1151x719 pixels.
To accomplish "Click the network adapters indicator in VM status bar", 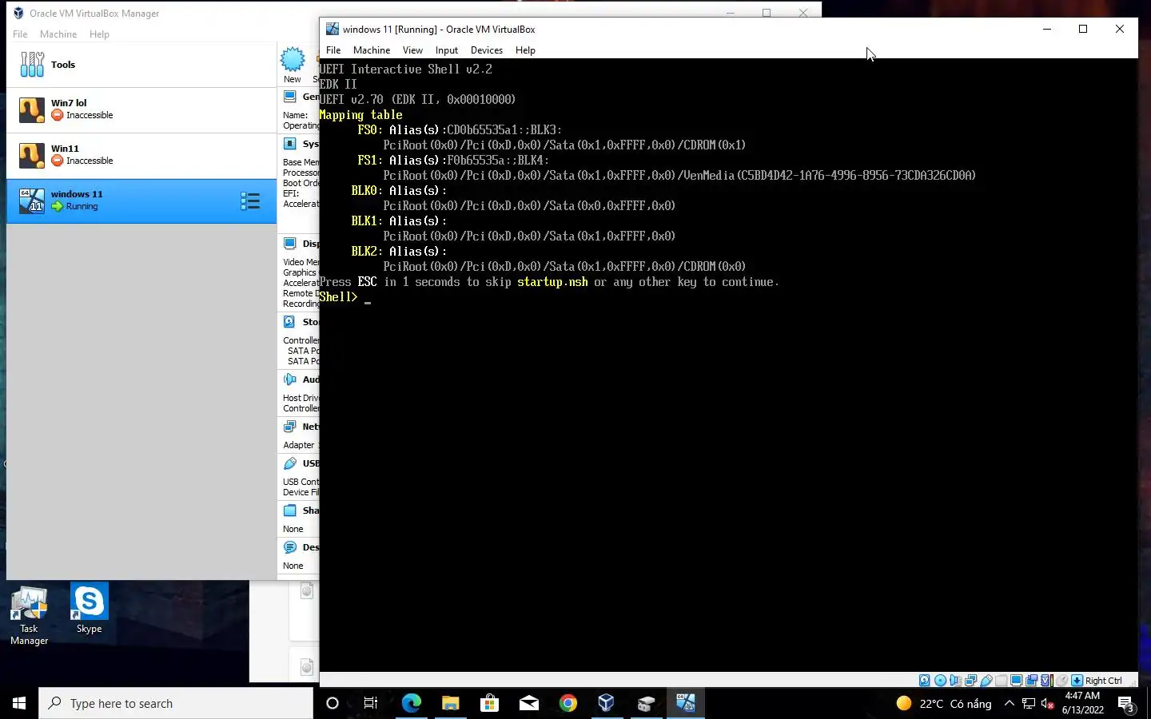I will [x=970, y=681].
